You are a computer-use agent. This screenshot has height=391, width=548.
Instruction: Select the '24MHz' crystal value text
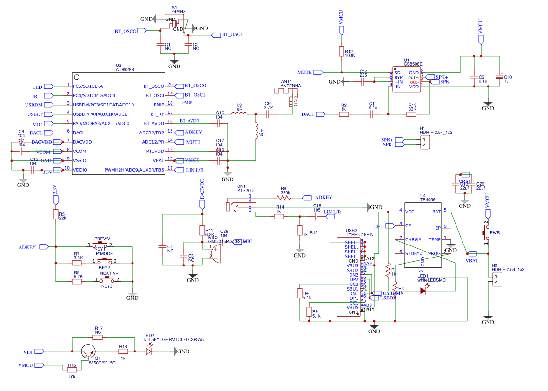tap(178, 12)
